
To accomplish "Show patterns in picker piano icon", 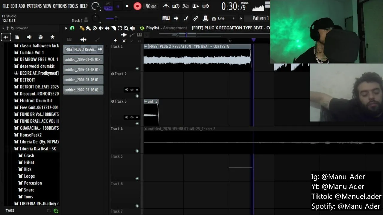I will (x=69, y=39).
